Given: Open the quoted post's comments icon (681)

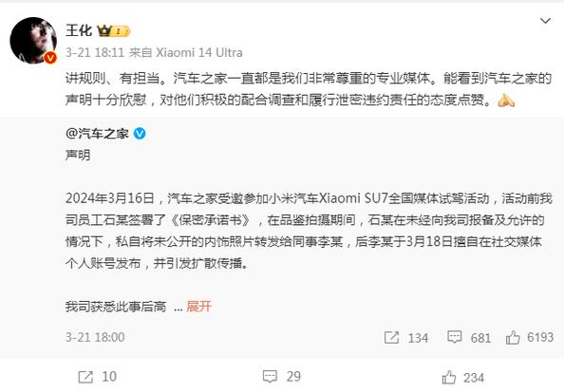Looking at the screenshot, I should point(454,337).
